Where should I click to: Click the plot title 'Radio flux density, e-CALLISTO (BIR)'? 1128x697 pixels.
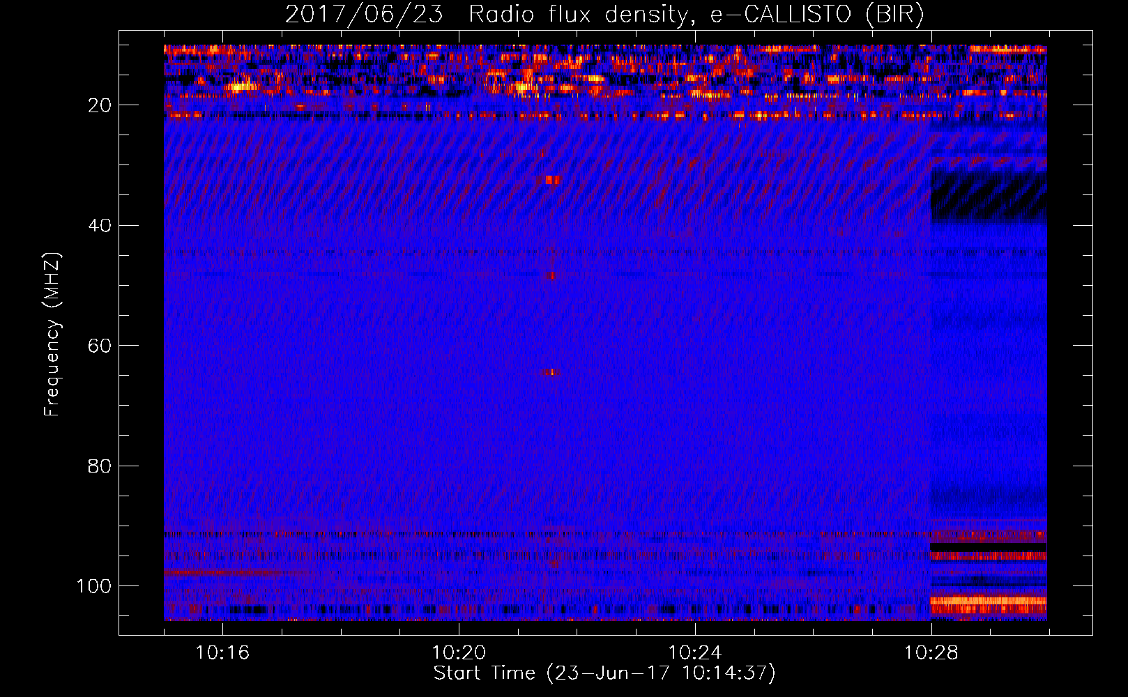point(696,15)
